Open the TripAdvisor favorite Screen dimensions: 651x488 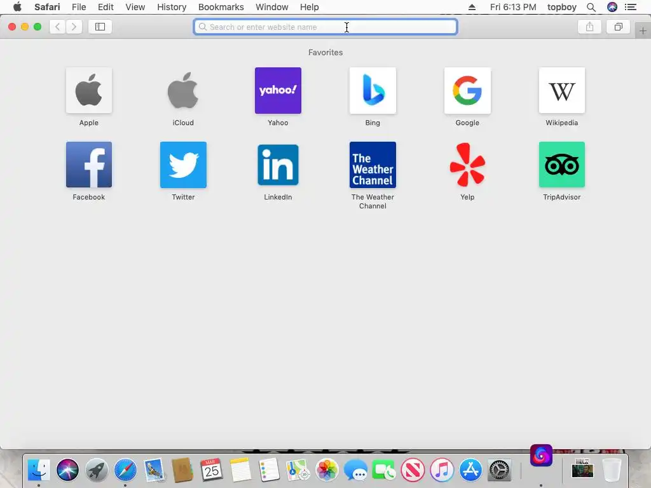click(x=562, y=165)
